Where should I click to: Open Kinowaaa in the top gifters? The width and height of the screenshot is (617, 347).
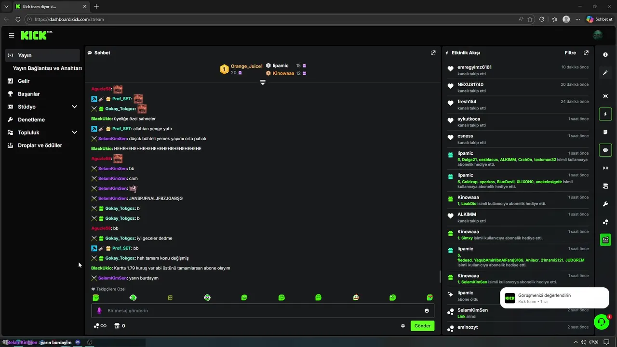click(283, 73)
